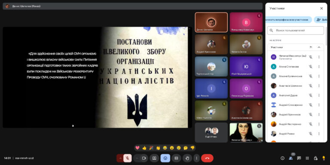Image resolution: width=330 pixels, height=165 pixels.
Task: Send the laughing face reaction
Action: click(165, 148)
